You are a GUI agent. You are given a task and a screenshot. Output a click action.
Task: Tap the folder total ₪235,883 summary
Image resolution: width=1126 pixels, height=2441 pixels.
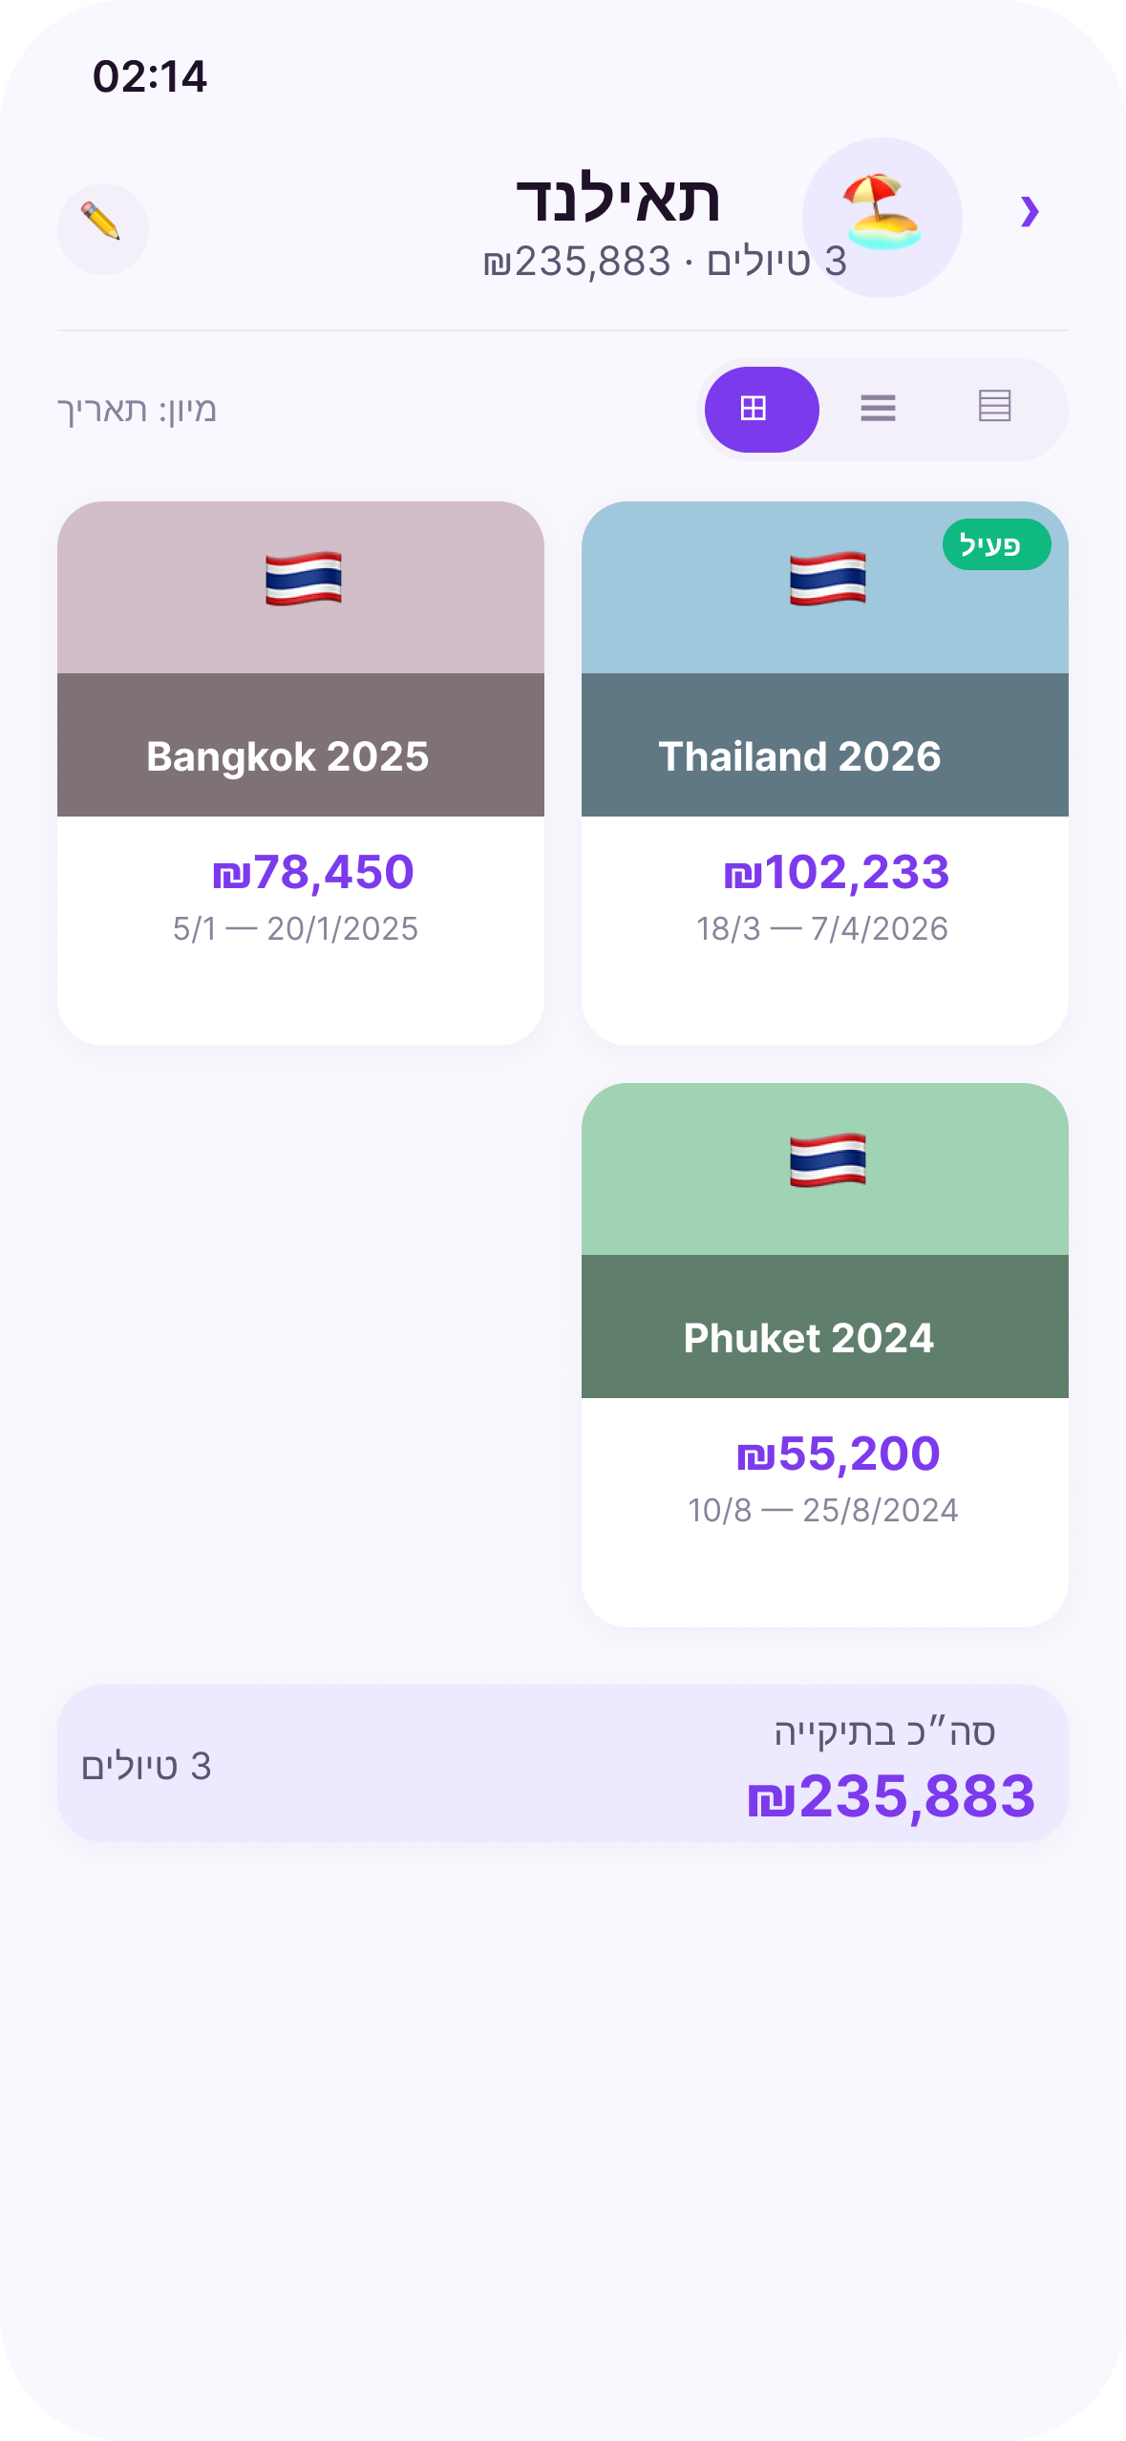pyautogui.click(x=890, y=1795)
